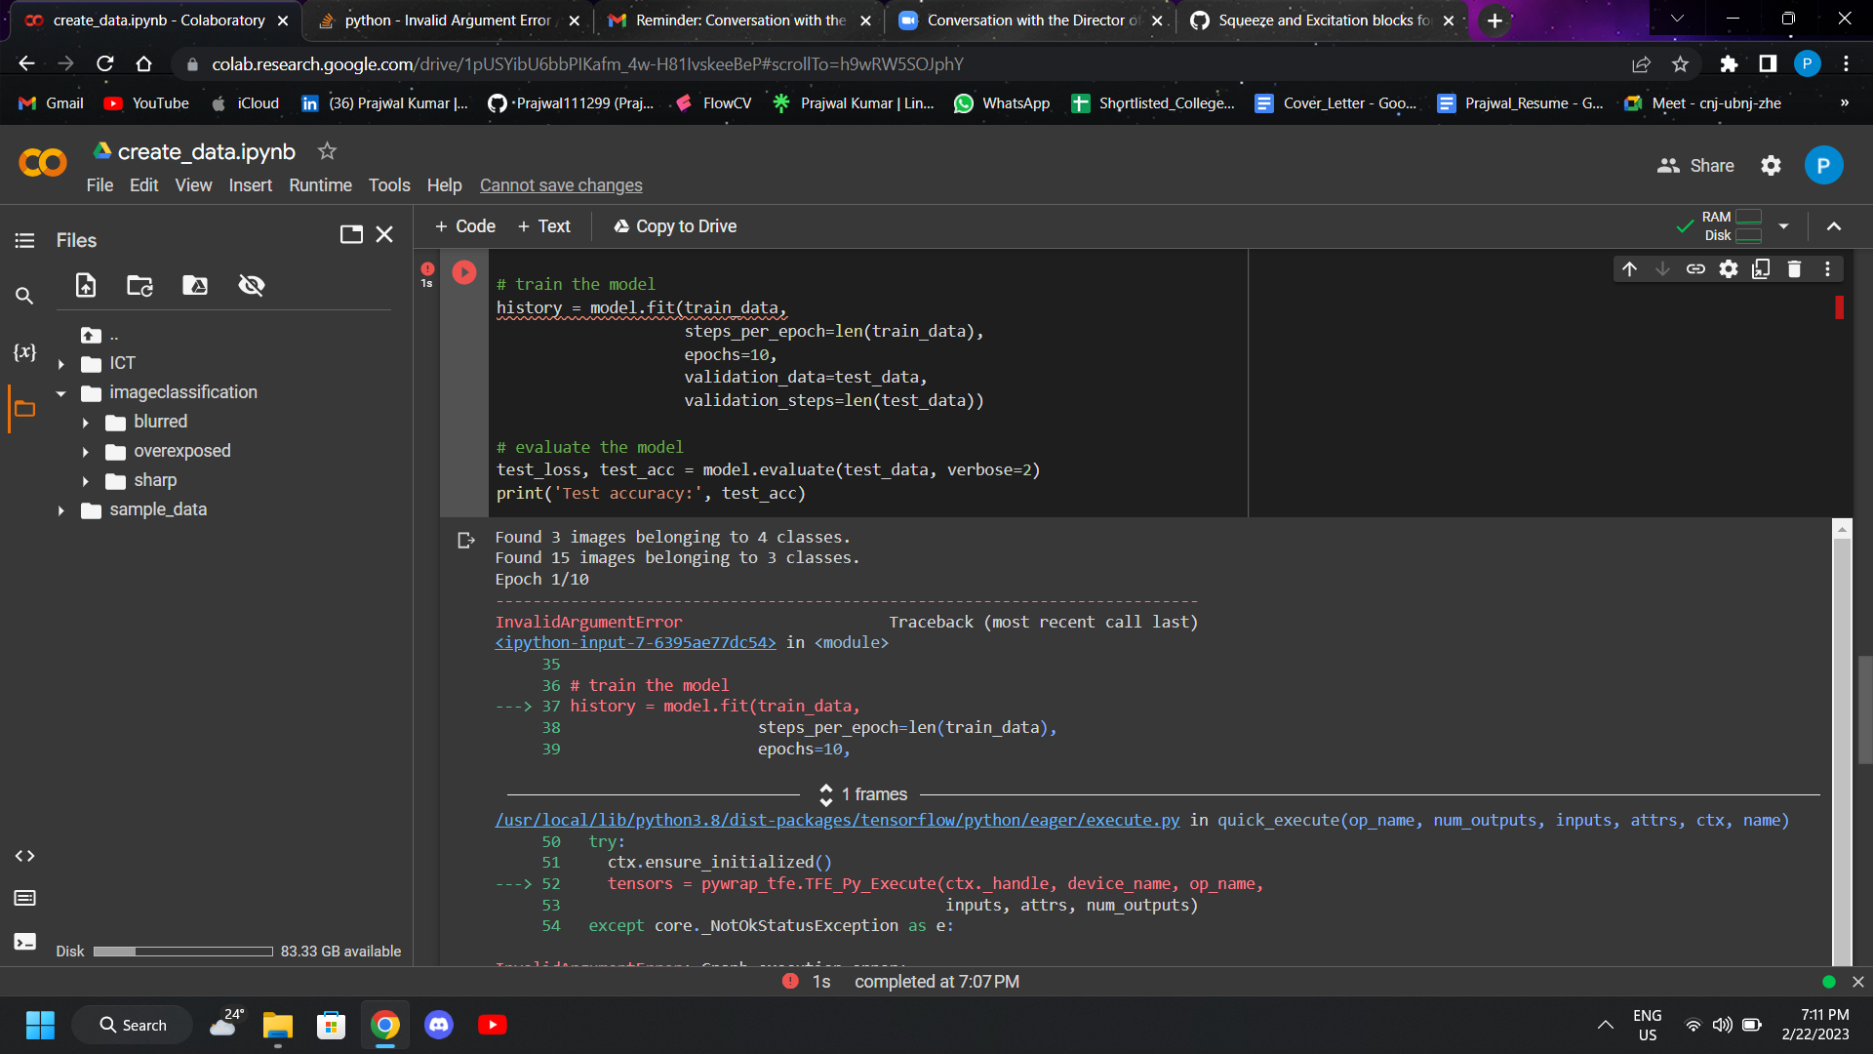The height and width of the screenshot is (1054, 1873).
Task: Delete the current cell
Action: [x=1794, y=269]
